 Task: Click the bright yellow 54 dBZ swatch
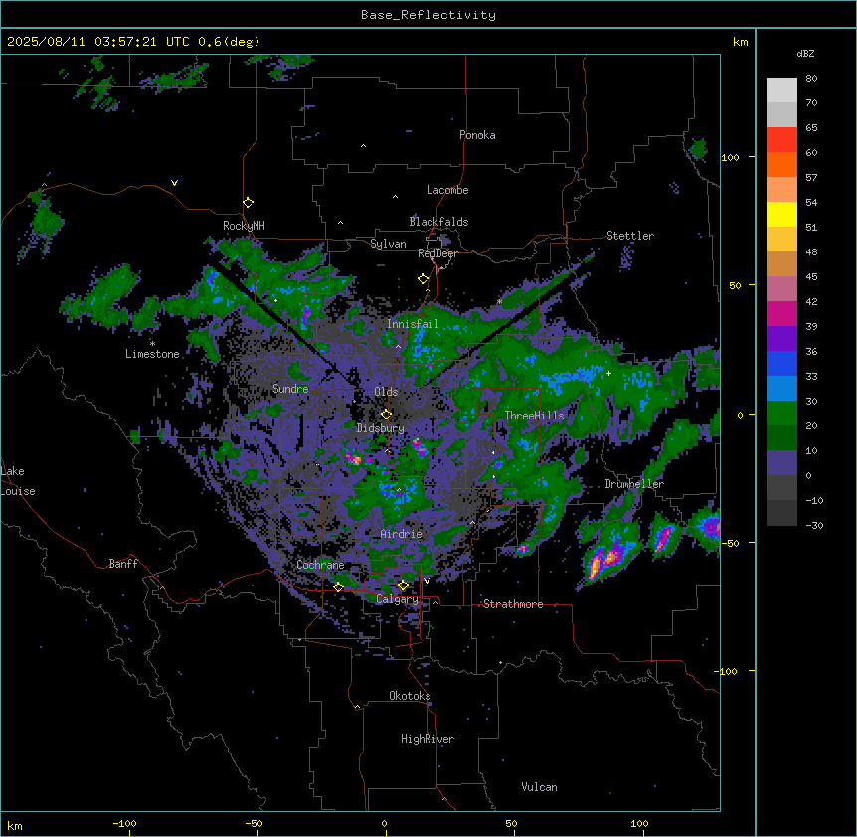781,214
